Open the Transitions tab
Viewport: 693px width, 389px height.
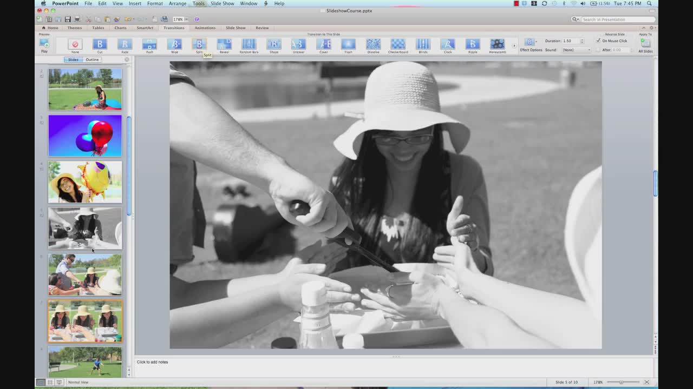pyautogui.click(x=174, y=28)
